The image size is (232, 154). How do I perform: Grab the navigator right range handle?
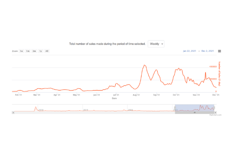tap(214, 108)
